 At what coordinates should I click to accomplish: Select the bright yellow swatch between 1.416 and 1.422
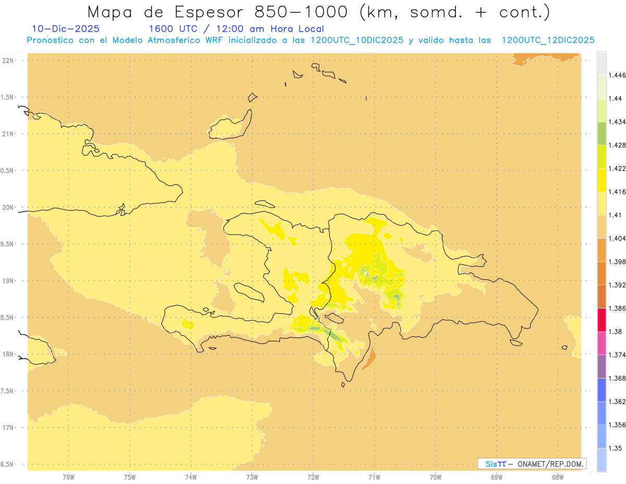[x=601, y=180]
